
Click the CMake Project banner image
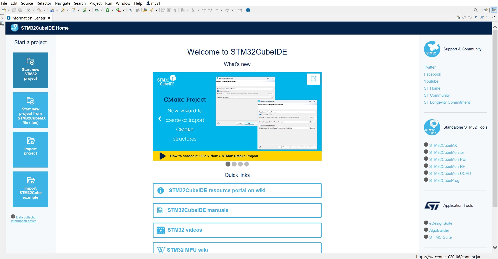tap(237, 116)
